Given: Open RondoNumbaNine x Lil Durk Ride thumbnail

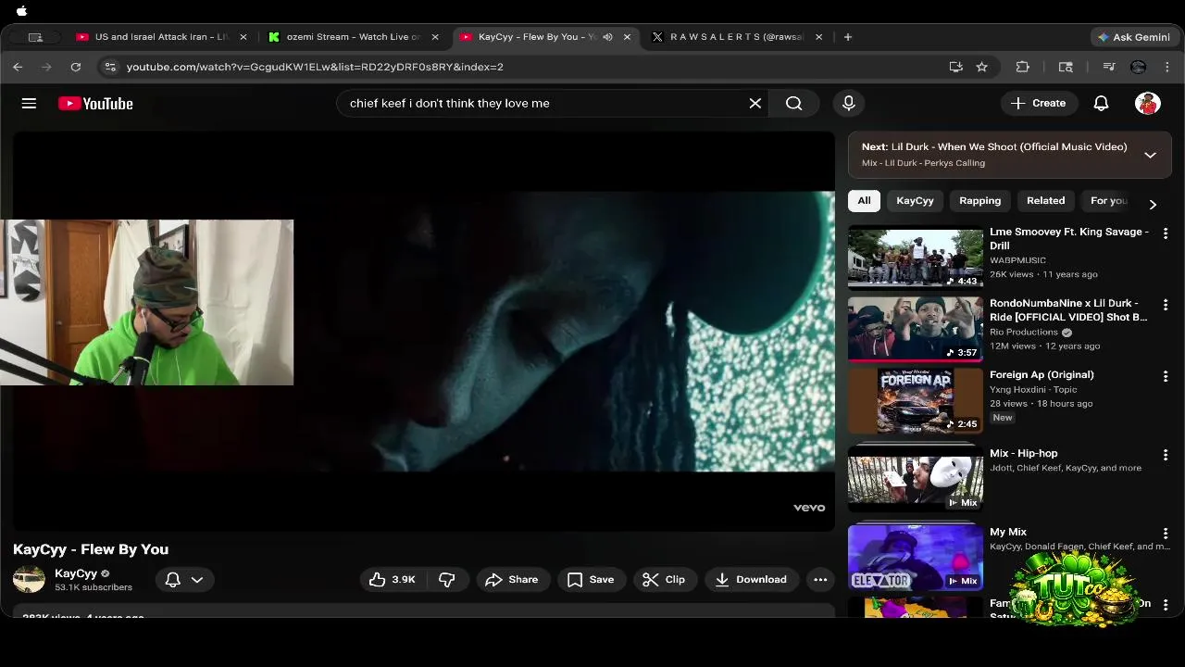Looking at the screenshot, I should coord(916,329).
